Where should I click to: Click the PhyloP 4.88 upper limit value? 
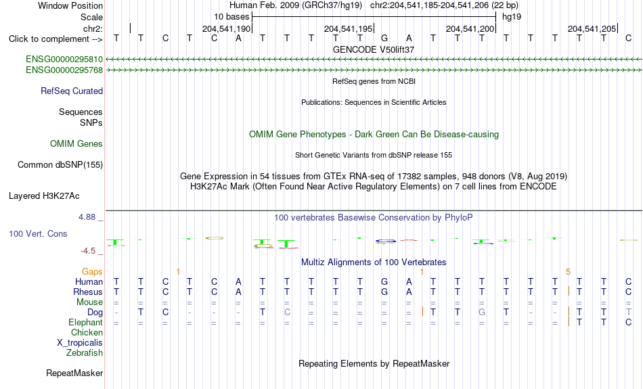pos(87,217)
